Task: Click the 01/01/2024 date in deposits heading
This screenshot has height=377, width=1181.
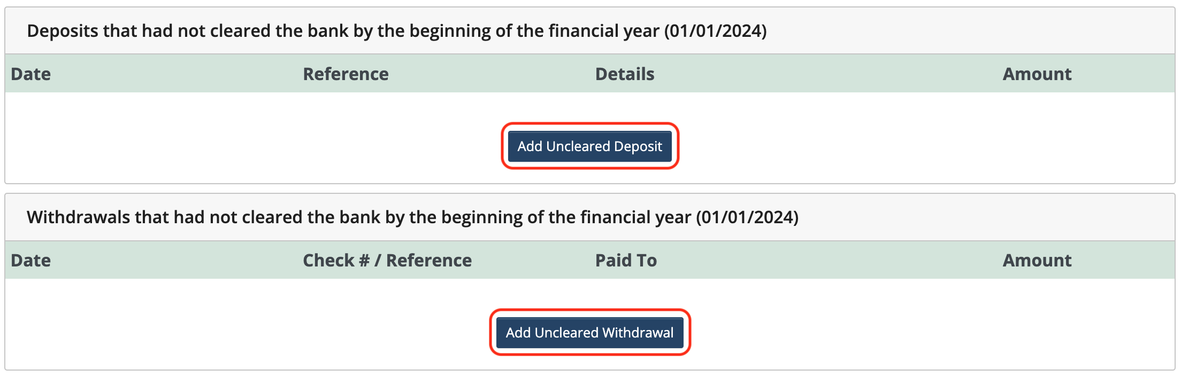Action: (x=716, y=31)
